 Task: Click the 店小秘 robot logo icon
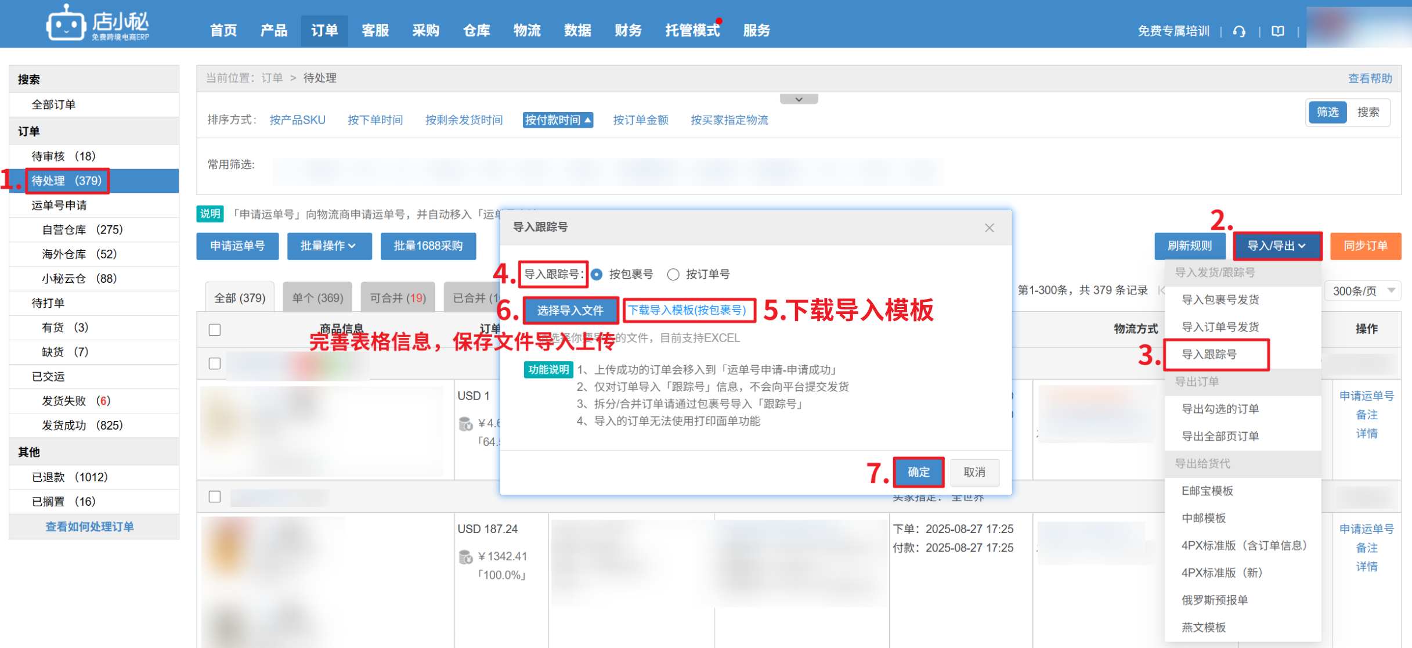(x=65, y=24)
